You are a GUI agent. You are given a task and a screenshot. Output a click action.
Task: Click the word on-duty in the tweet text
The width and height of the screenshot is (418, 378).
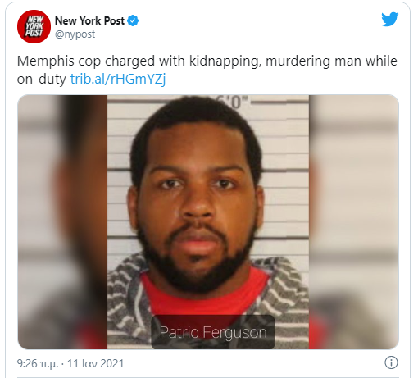pyautogui.click(x=42, y=80)
